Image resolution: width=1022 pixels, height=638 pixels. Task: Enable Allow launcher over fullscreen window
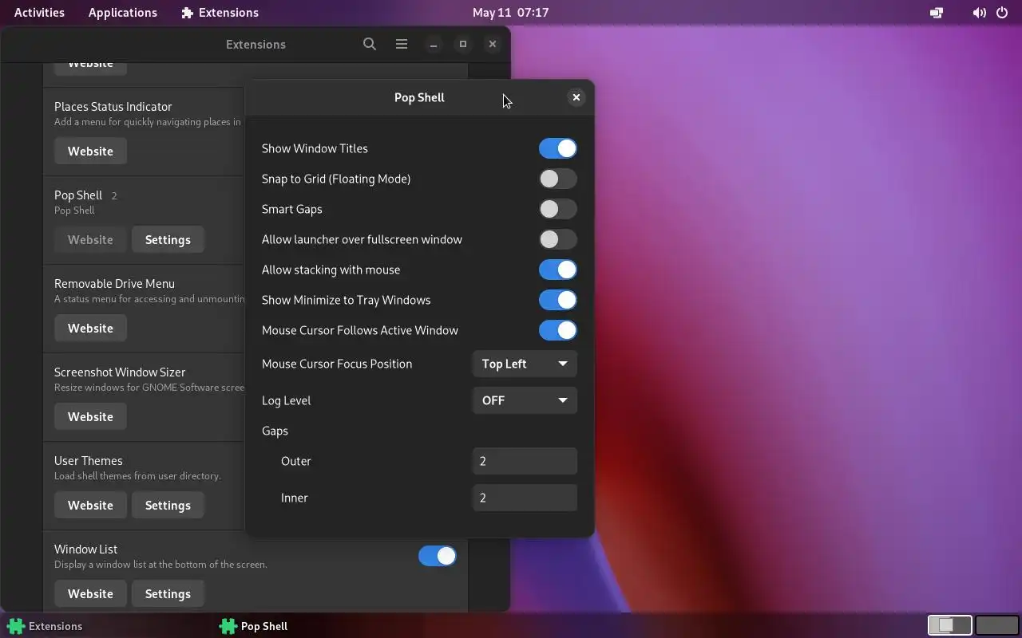click(x=557, y=239)
